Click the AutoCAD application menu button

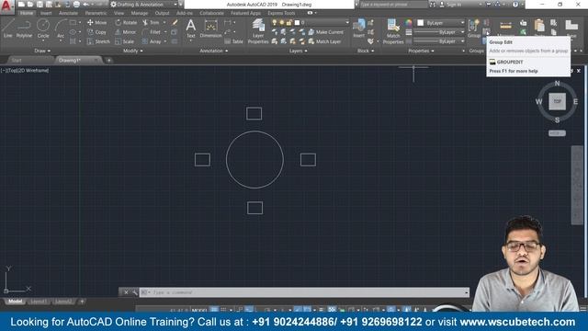click(x=6, y=6)
